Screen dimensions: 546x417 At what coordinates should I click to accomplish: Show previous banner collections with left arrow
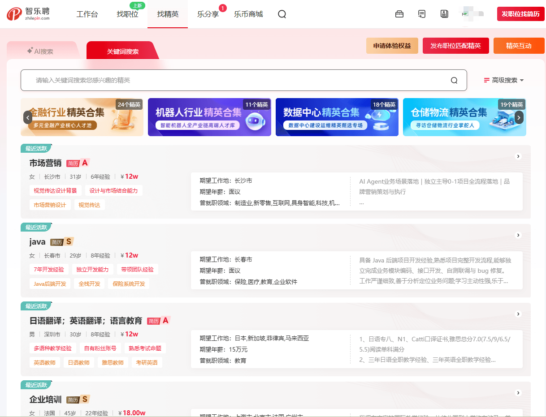[x=28, y=117]
